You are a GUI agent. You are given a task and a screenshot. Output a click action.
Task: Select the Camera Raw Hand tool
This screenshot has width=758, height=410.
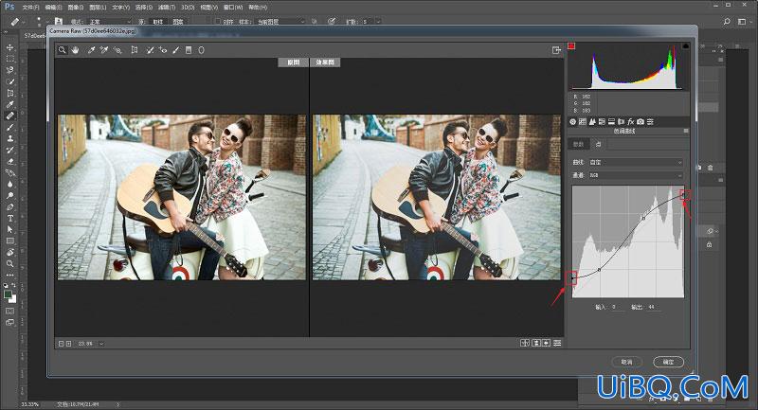[75, 50]
